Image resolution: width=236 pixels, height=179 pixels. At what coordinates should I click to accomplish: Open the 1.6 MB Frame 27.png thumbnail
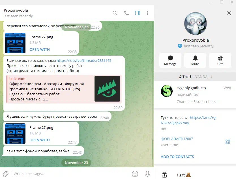(15, 134)
